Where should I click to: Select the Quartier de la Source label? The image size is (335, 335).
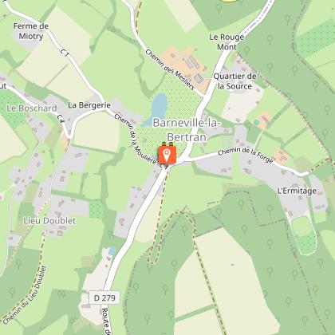[235, 81]
